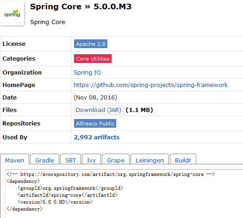Select the Maven tab
Screen dimensions: 243x218
coord(14,160)
